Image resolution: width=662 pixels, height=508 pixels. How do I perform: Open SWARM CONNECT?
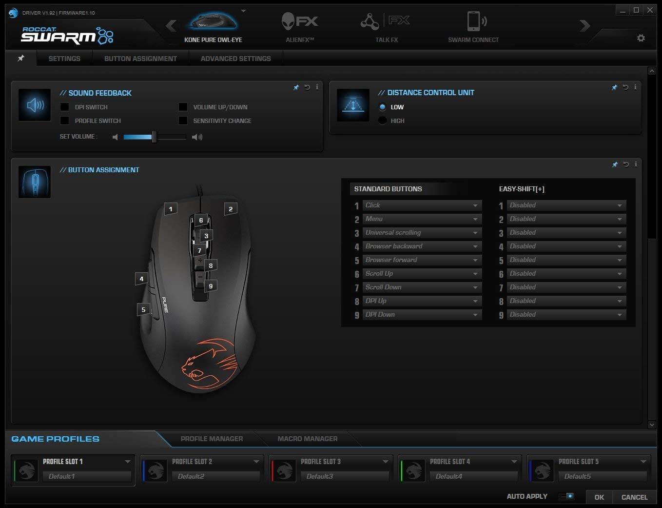click(472, 27)
